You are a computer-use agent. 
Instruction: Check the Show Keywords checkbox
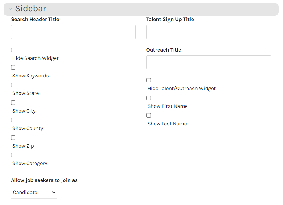tap(13, 68)
